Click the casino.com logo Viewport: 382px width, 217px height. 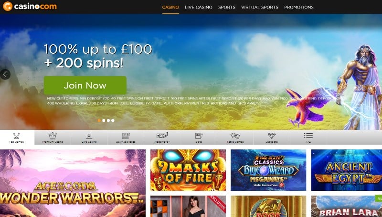(30, 6)
